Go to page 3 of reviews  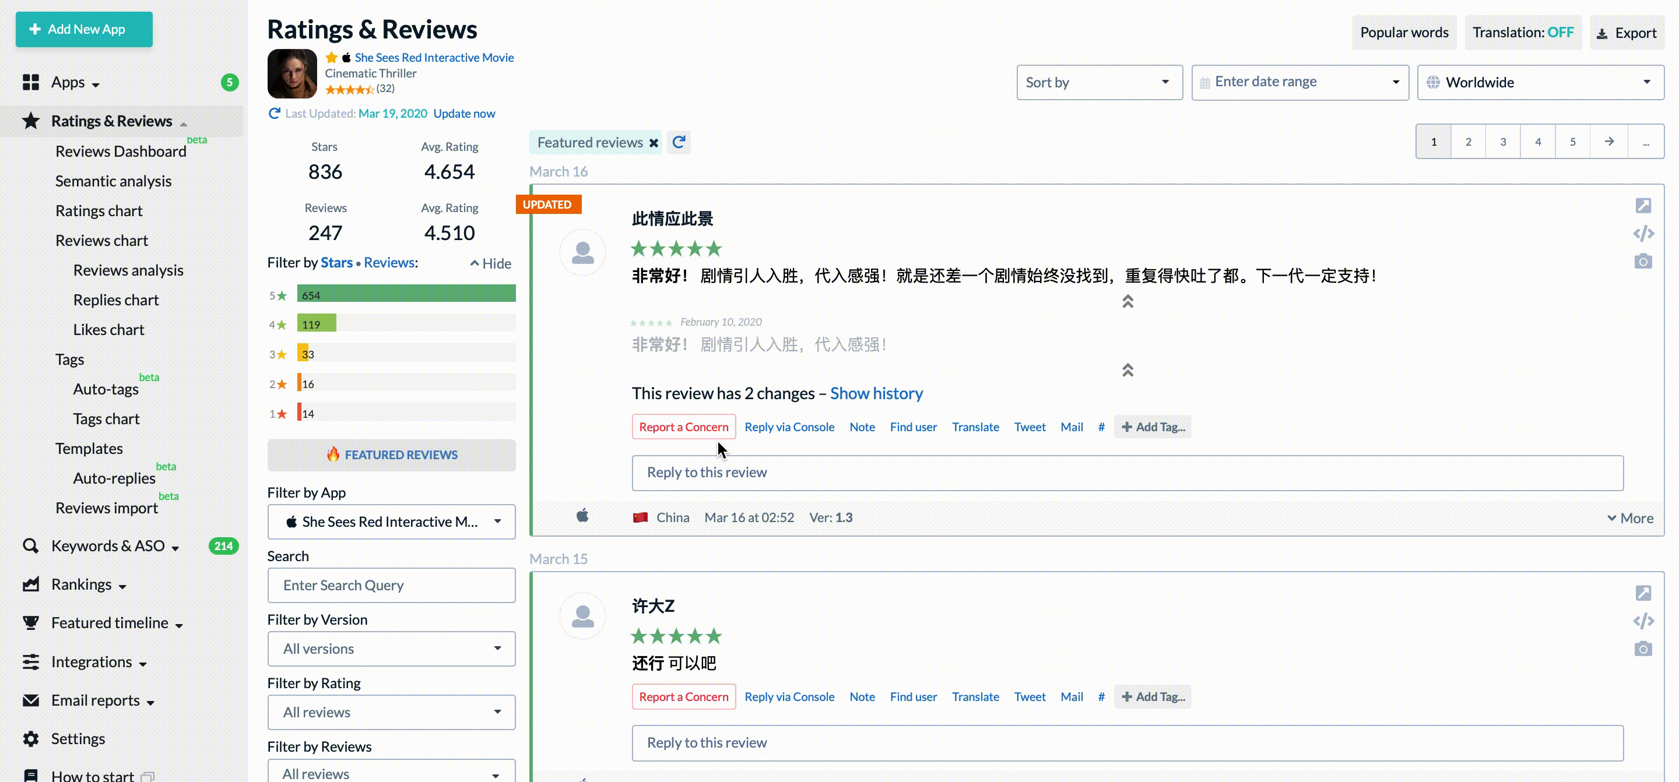(1503, 142)
